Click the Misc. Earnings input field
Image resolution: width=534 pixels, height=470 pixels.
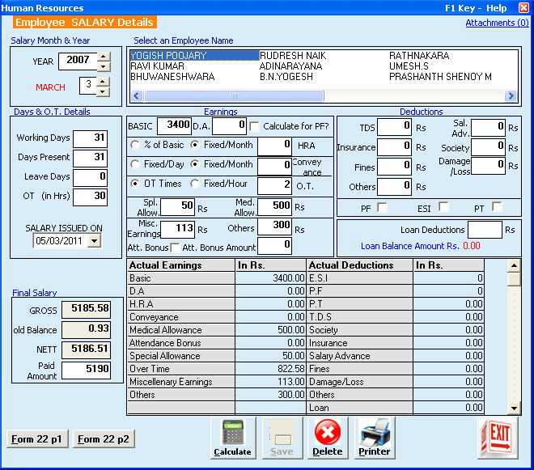[x=178, y=230]
